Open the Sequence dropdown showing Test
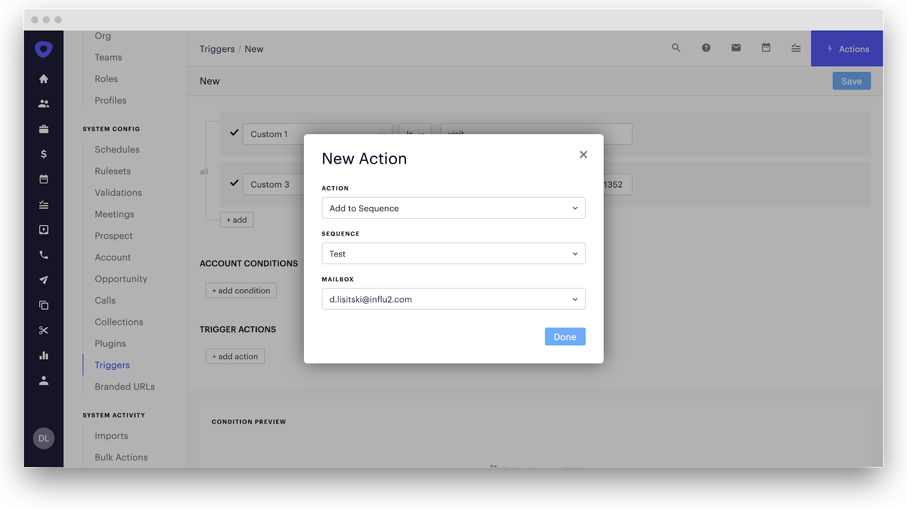This screenshot has width=907, height=509. click(453, 254)
